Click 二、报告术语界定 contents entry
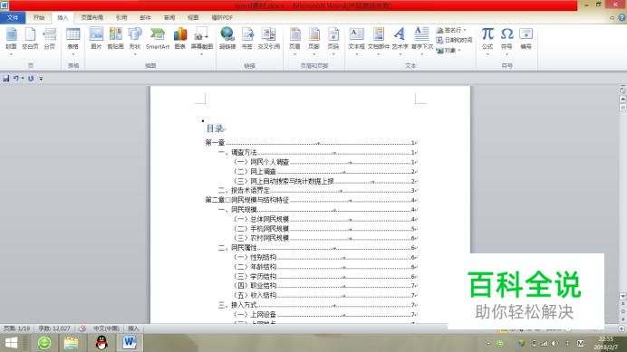This screenshot has height=352, width=627. (x=317, y=190)
